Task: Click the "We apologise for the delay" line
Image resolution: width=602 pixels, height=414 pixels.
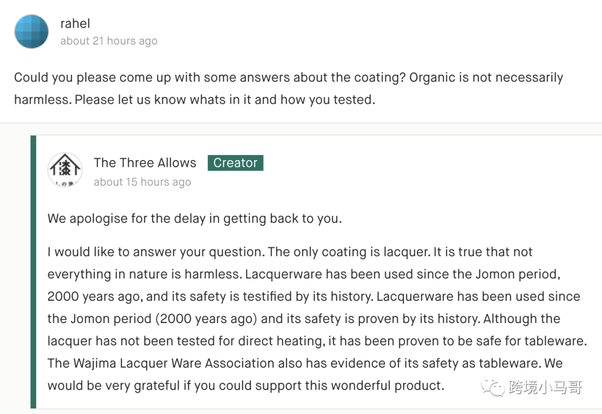Action: [195, 219]
